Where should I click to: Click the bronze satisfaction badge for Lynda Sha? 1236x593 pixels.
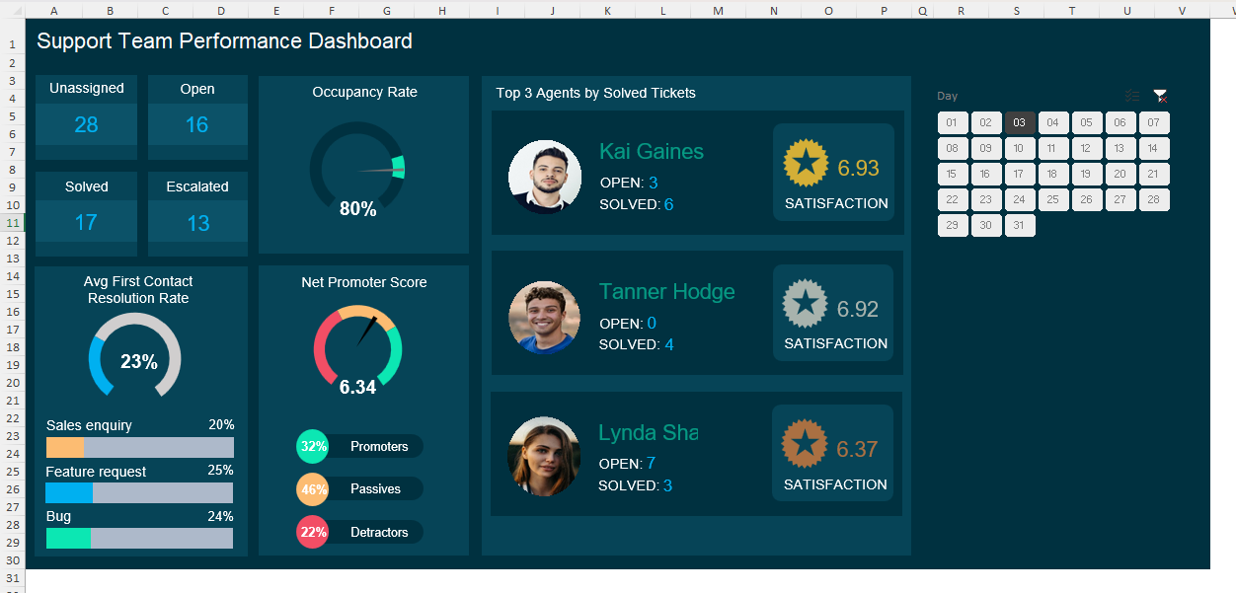[x=805, y=444]
